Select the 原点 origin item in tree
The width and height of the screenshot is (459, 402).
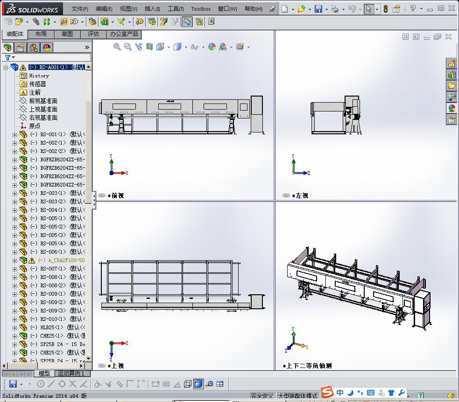click(x=35, y=126)
